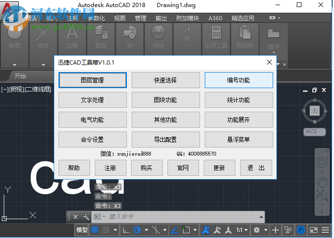The width and height of the screenshot is (334, 238).
Task: Switch to 模型 model space button
Action: (x=82, y=230)
